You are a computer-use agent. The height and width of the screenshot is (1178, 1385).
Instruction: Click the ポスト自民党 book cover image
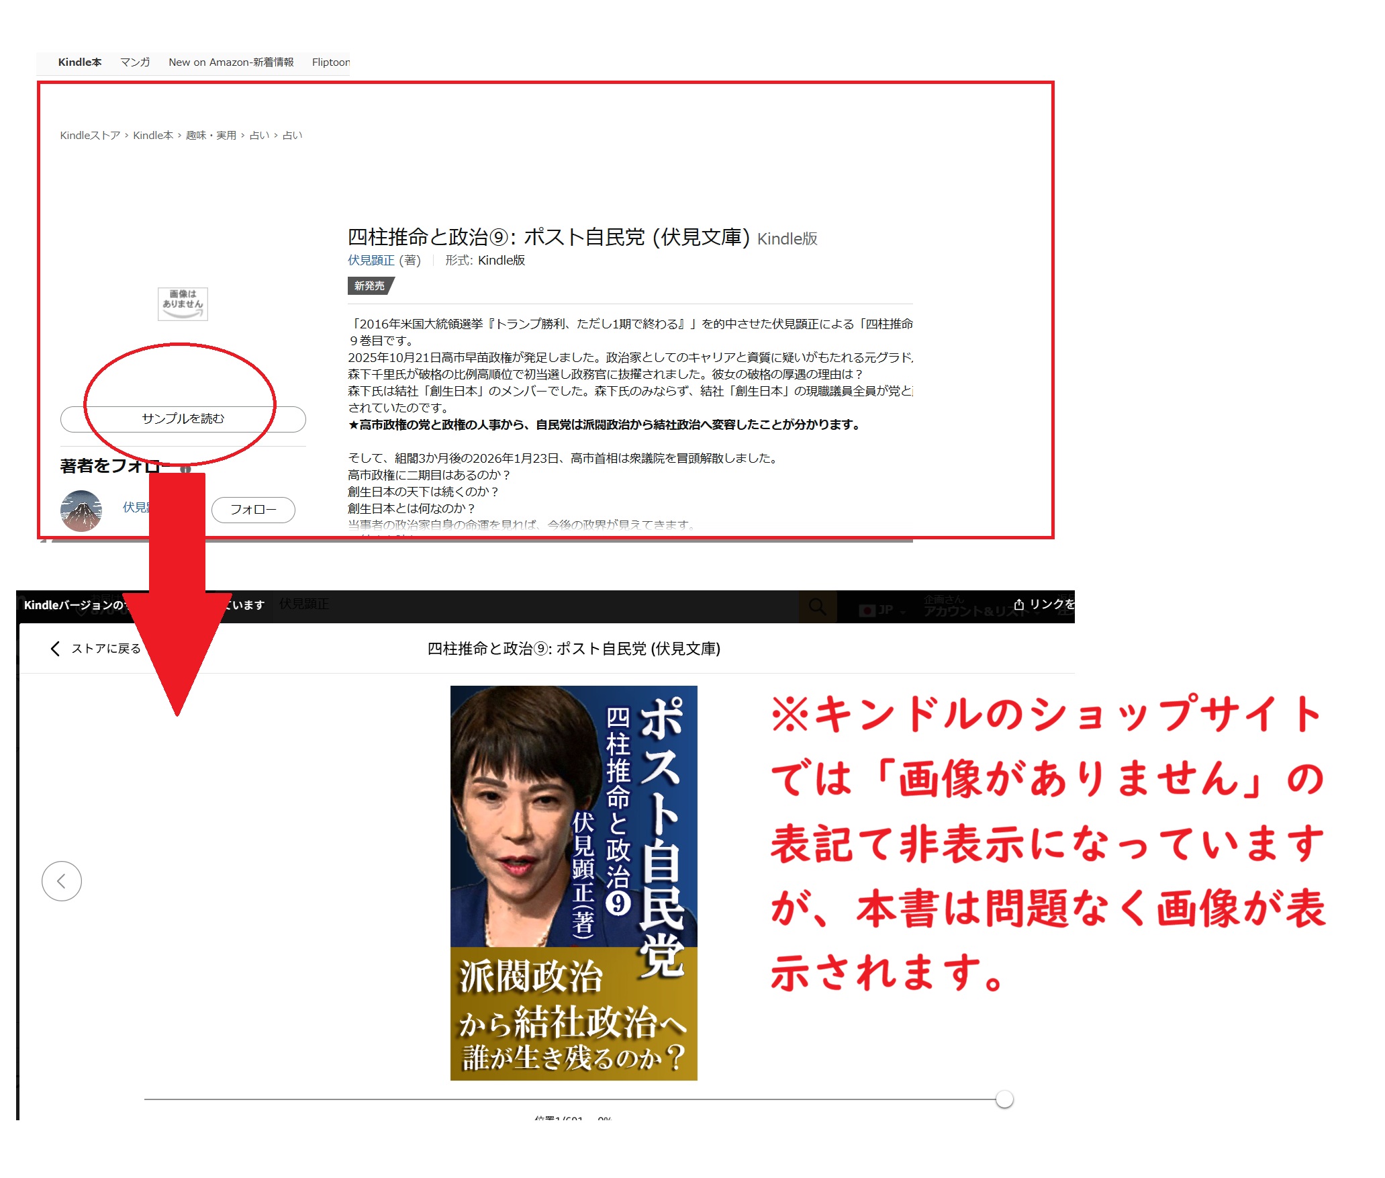[573, 882]
